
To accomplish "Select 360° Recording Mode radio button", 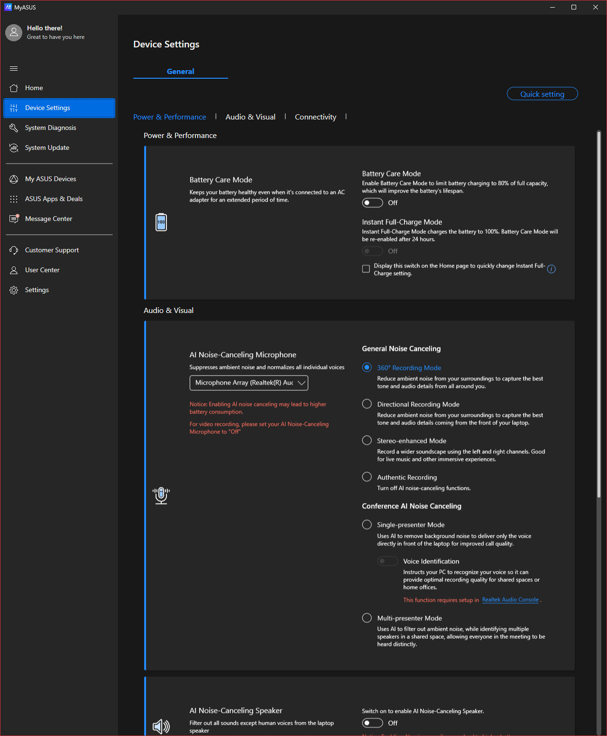I will point(367,368).
